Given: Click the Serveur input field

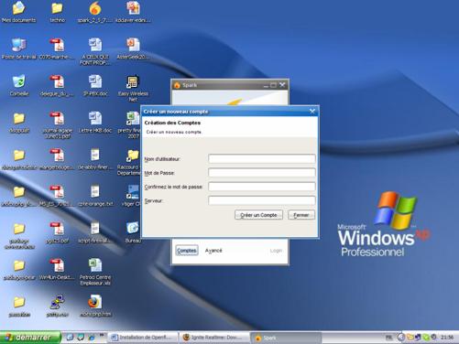Looking at the screenshot, I should point(262,200).
